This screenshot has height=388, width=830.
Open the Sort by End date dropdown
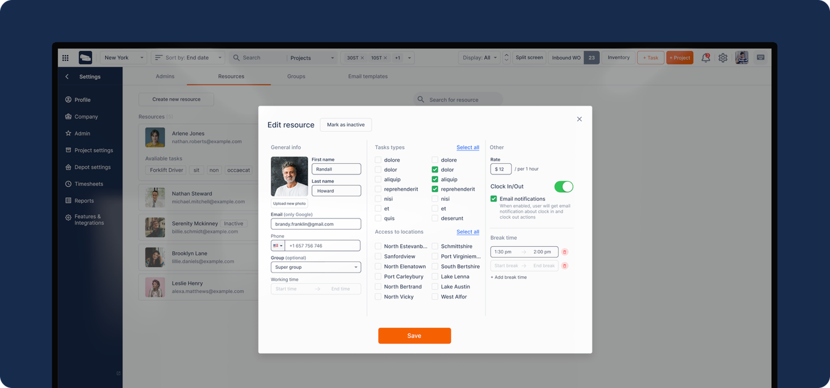(188, 58)
